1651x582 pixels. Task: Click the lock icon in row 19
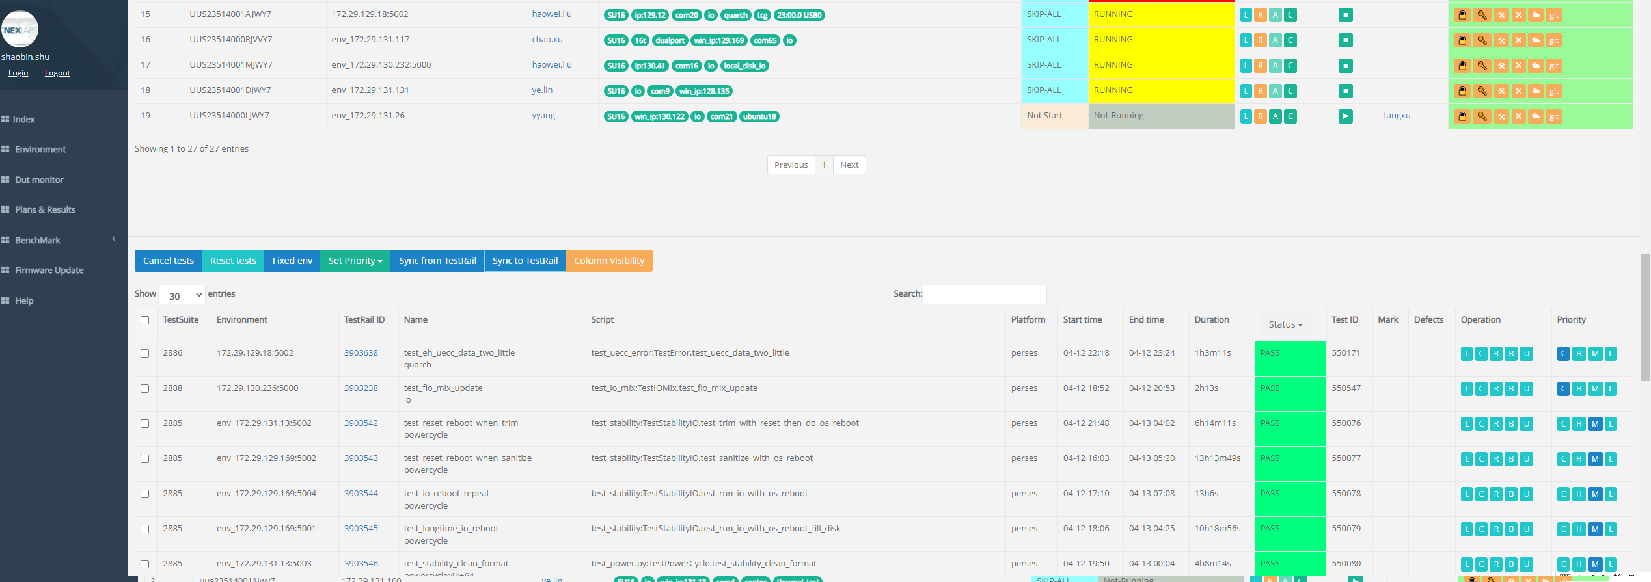(1462, 116)
